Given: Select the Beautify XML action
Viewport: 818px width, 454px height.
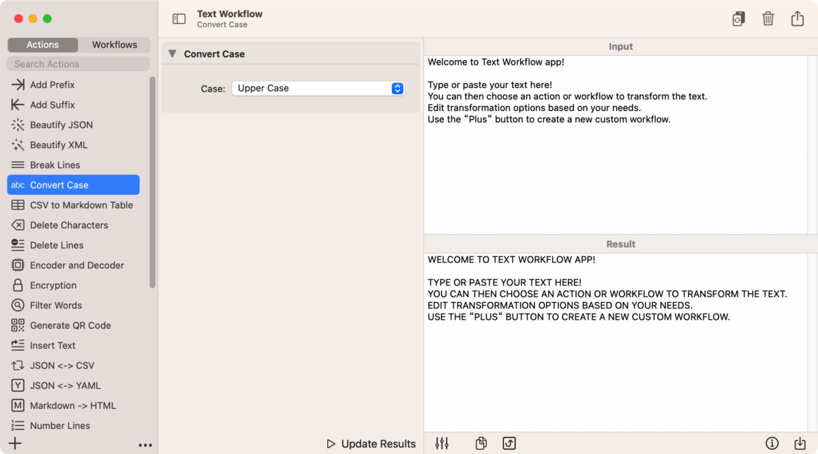Looking at the screenshot, I should coord(74,145).
